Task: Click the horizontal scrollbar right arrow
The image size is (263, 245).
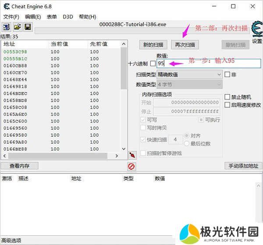Action: point(117,156)
